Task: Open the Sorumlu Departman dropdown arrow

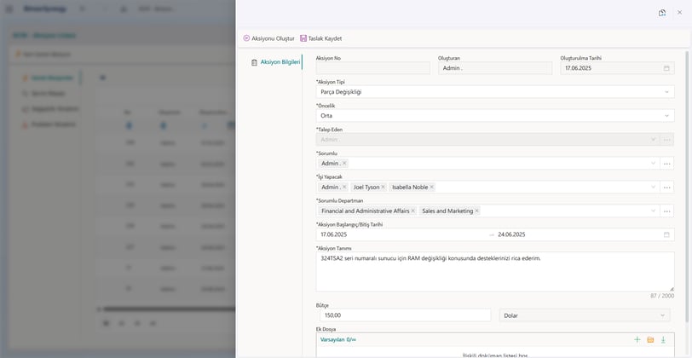Action: tap(654, 211)
